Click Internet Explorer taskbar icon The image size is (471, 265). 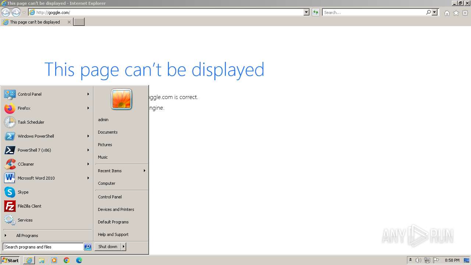click(29, 260)
